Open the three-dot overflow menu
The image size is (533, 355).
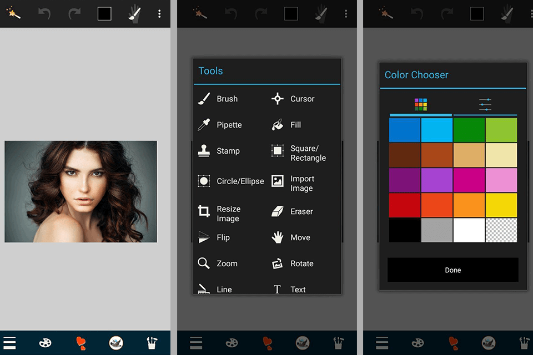(x=159, y=13)
